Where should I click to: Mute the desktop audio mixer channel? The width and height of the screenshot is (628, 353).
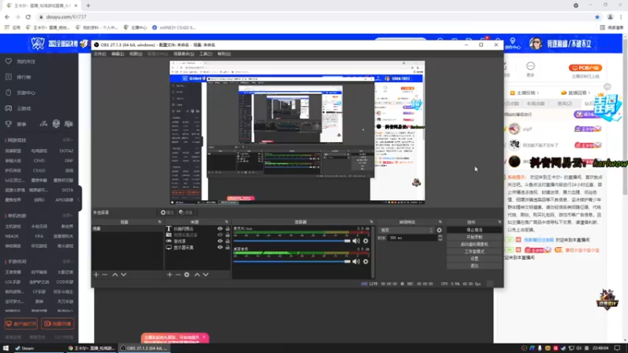356,261
